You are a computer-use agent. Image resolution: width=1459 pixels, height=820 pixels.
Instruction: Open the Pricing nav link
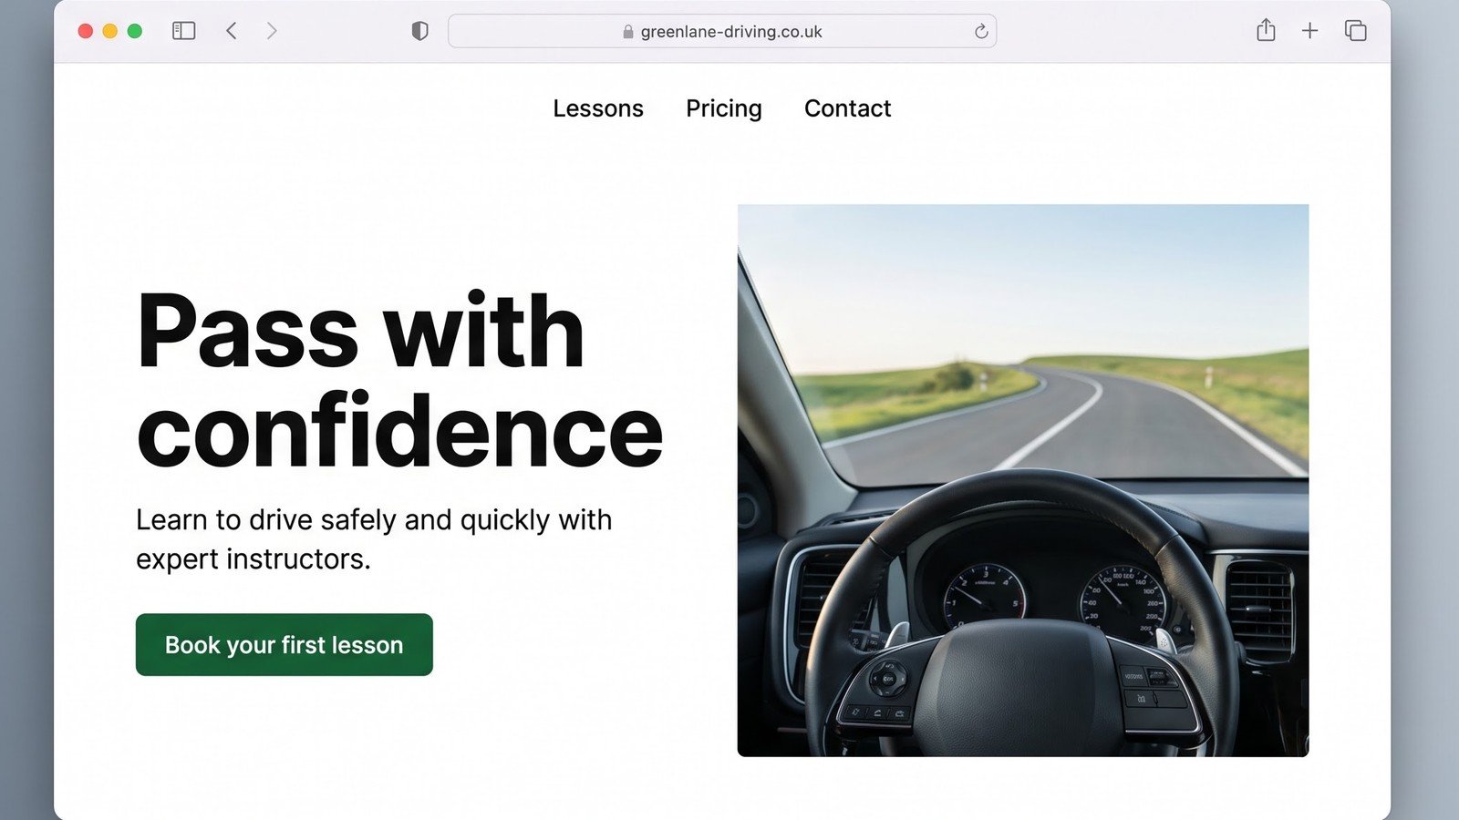pos(724,108)
